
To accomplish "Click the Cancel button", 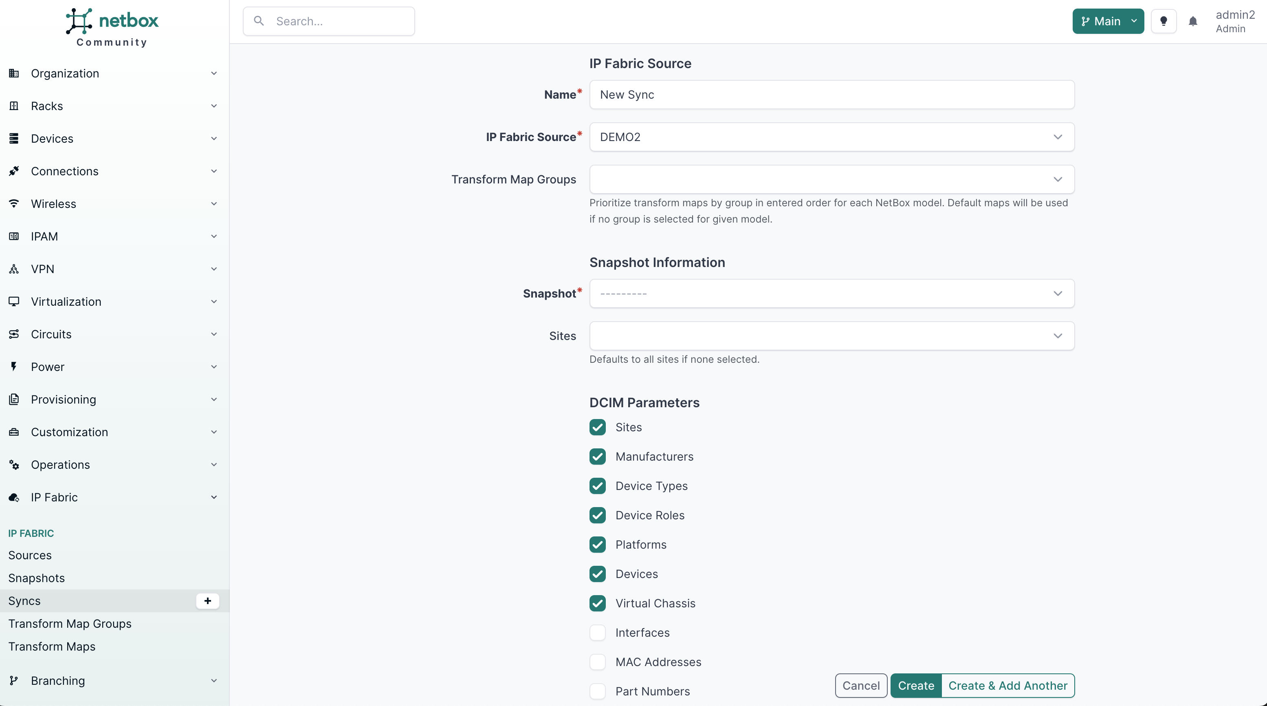I will tap(861, 686).
